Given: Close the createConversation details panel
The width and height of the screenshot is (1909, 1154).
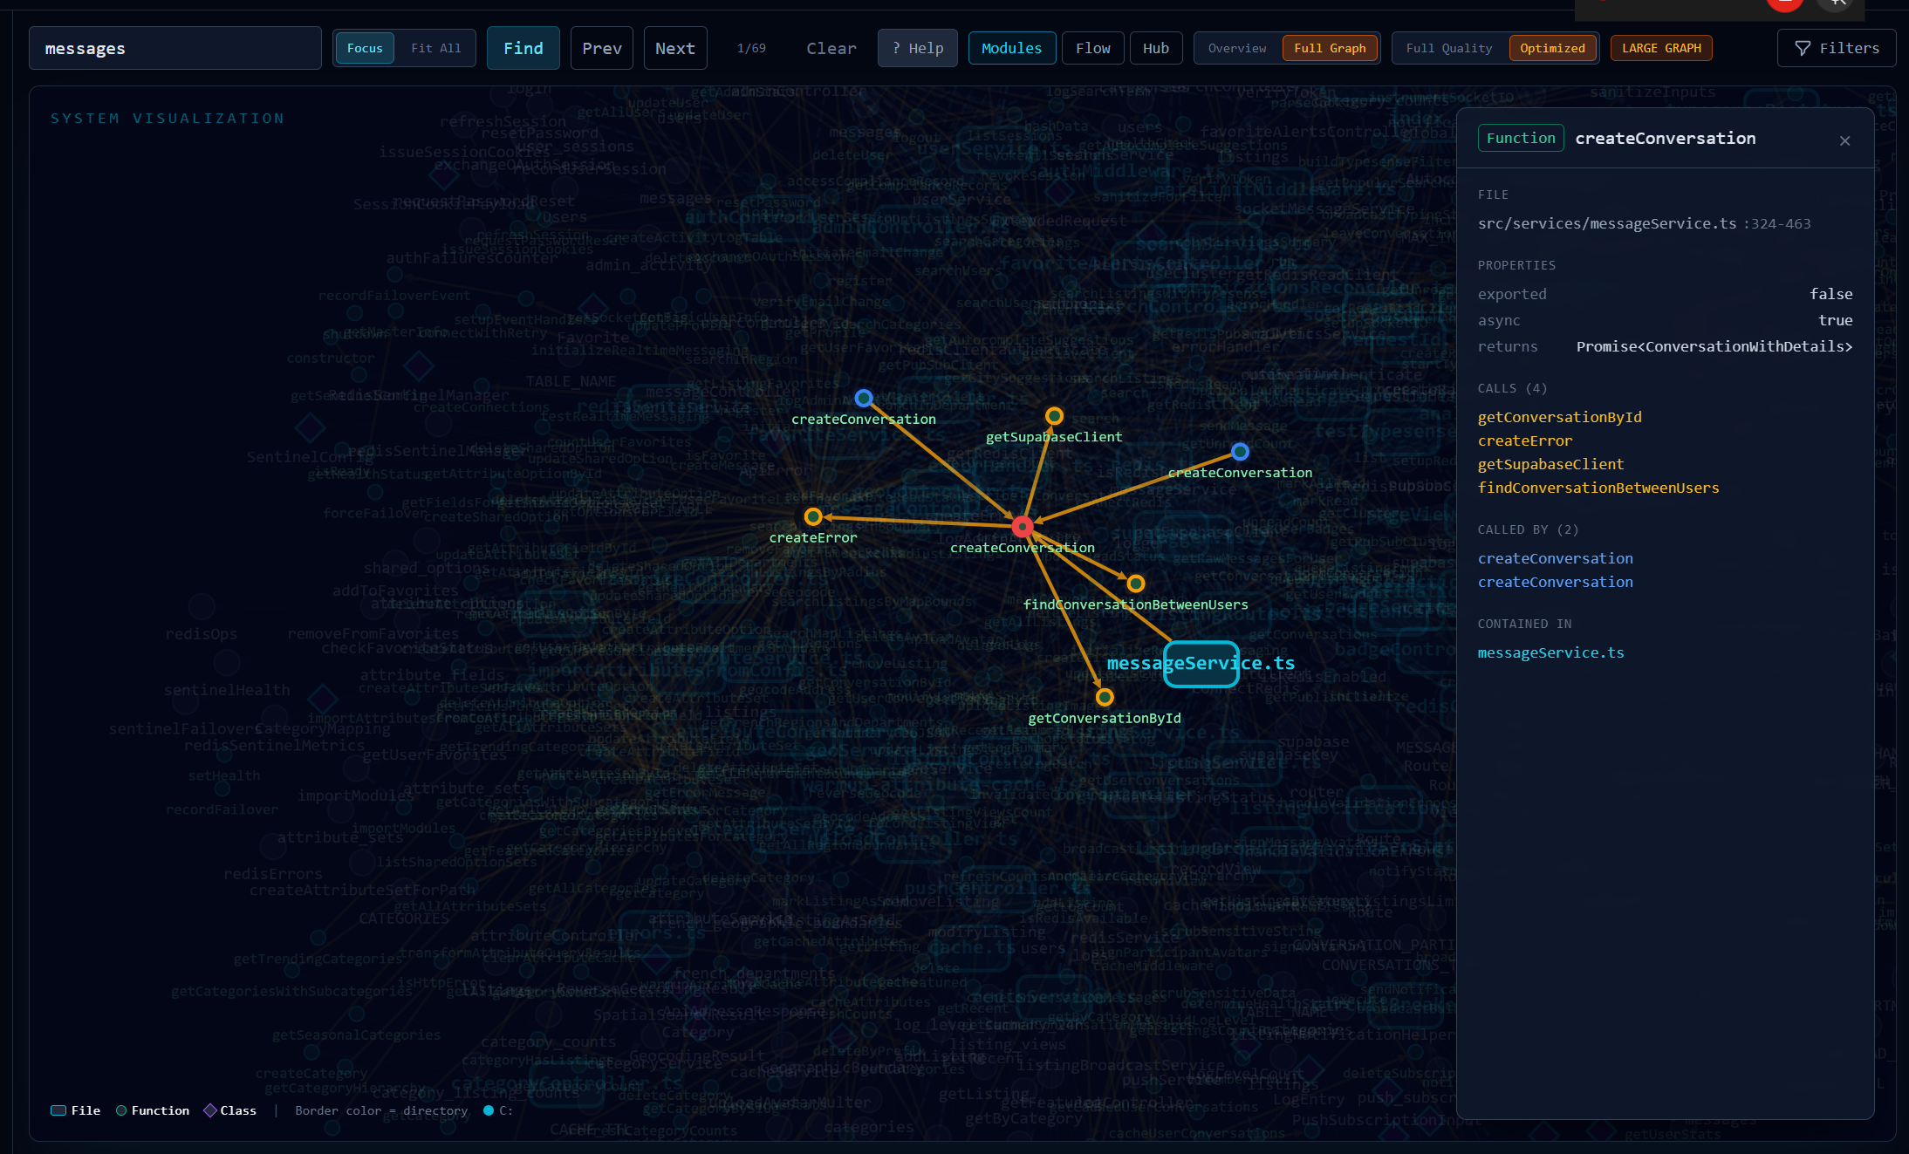Looking at the screenshot, I should [x=1844, y=140].
